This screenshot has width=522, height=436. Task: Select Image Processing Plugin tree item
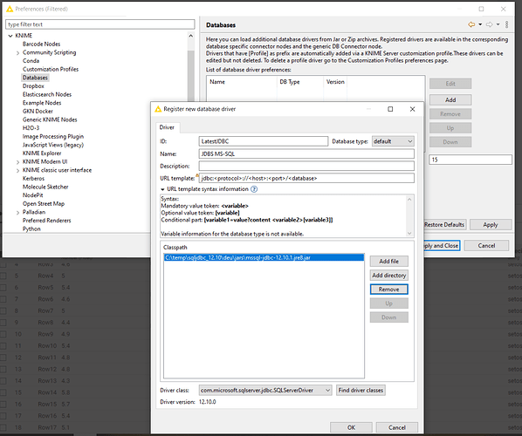point(53,137)
